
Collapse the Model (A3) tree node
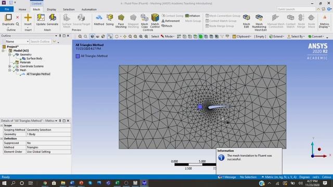(x=3, y=51)
